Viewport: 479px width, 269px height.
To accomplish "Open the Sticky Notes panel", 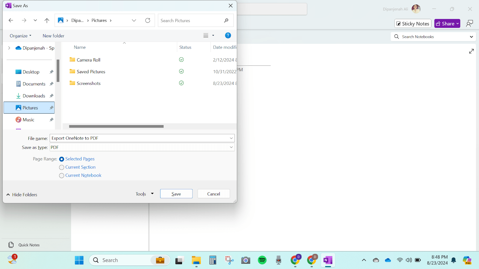I will click(413, 23).
